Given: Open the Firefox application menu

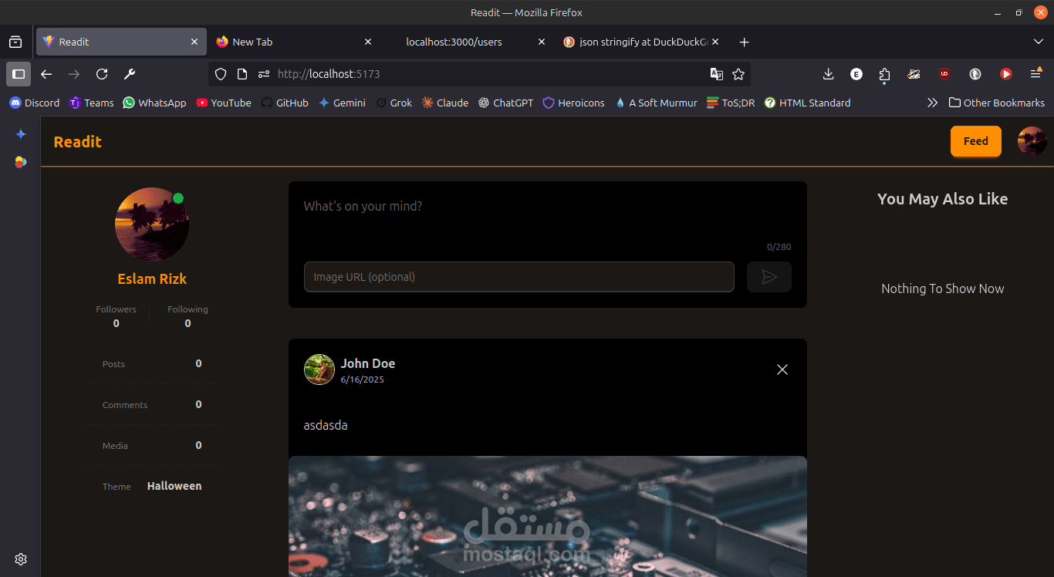Looking at the screenshot, I should (1036, 74).
